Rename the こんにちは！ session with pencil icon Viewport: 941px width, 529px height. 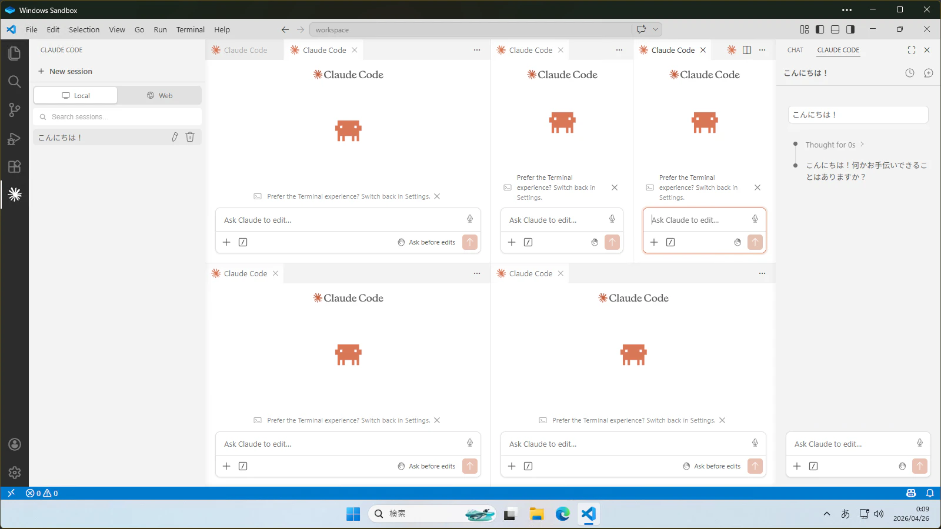[175, 137]
